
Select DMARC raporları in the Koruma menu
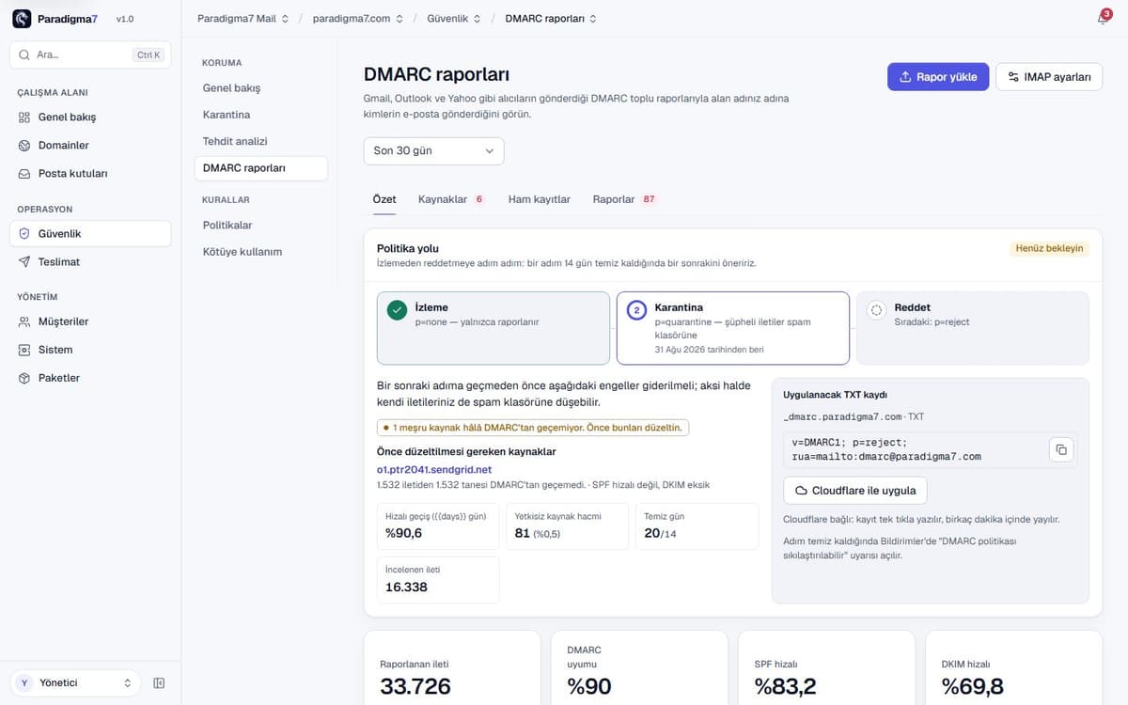coord(260,168)
